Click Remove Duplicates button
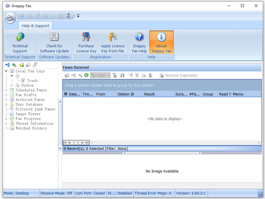This screenshot has width=265, height=199. click(x=178, y=76)
